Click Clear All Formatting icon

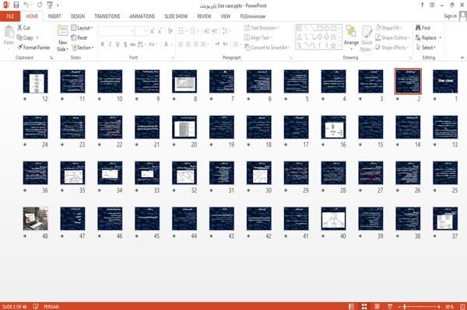click(170, 31)
